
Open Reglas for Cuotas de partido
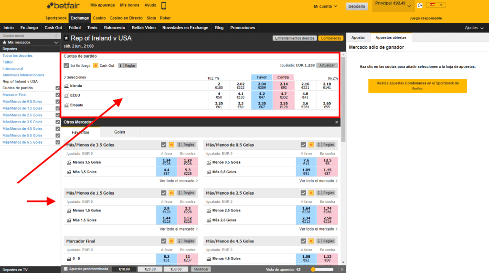pos(127,65)
